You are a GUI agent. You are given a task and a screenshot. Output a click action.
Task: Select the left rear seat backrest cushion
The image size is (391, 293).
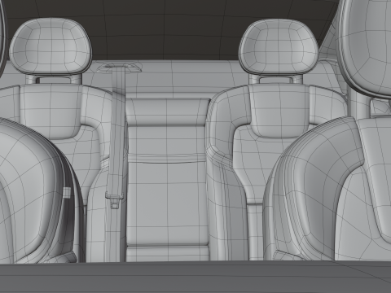click(x=51, y=112)
